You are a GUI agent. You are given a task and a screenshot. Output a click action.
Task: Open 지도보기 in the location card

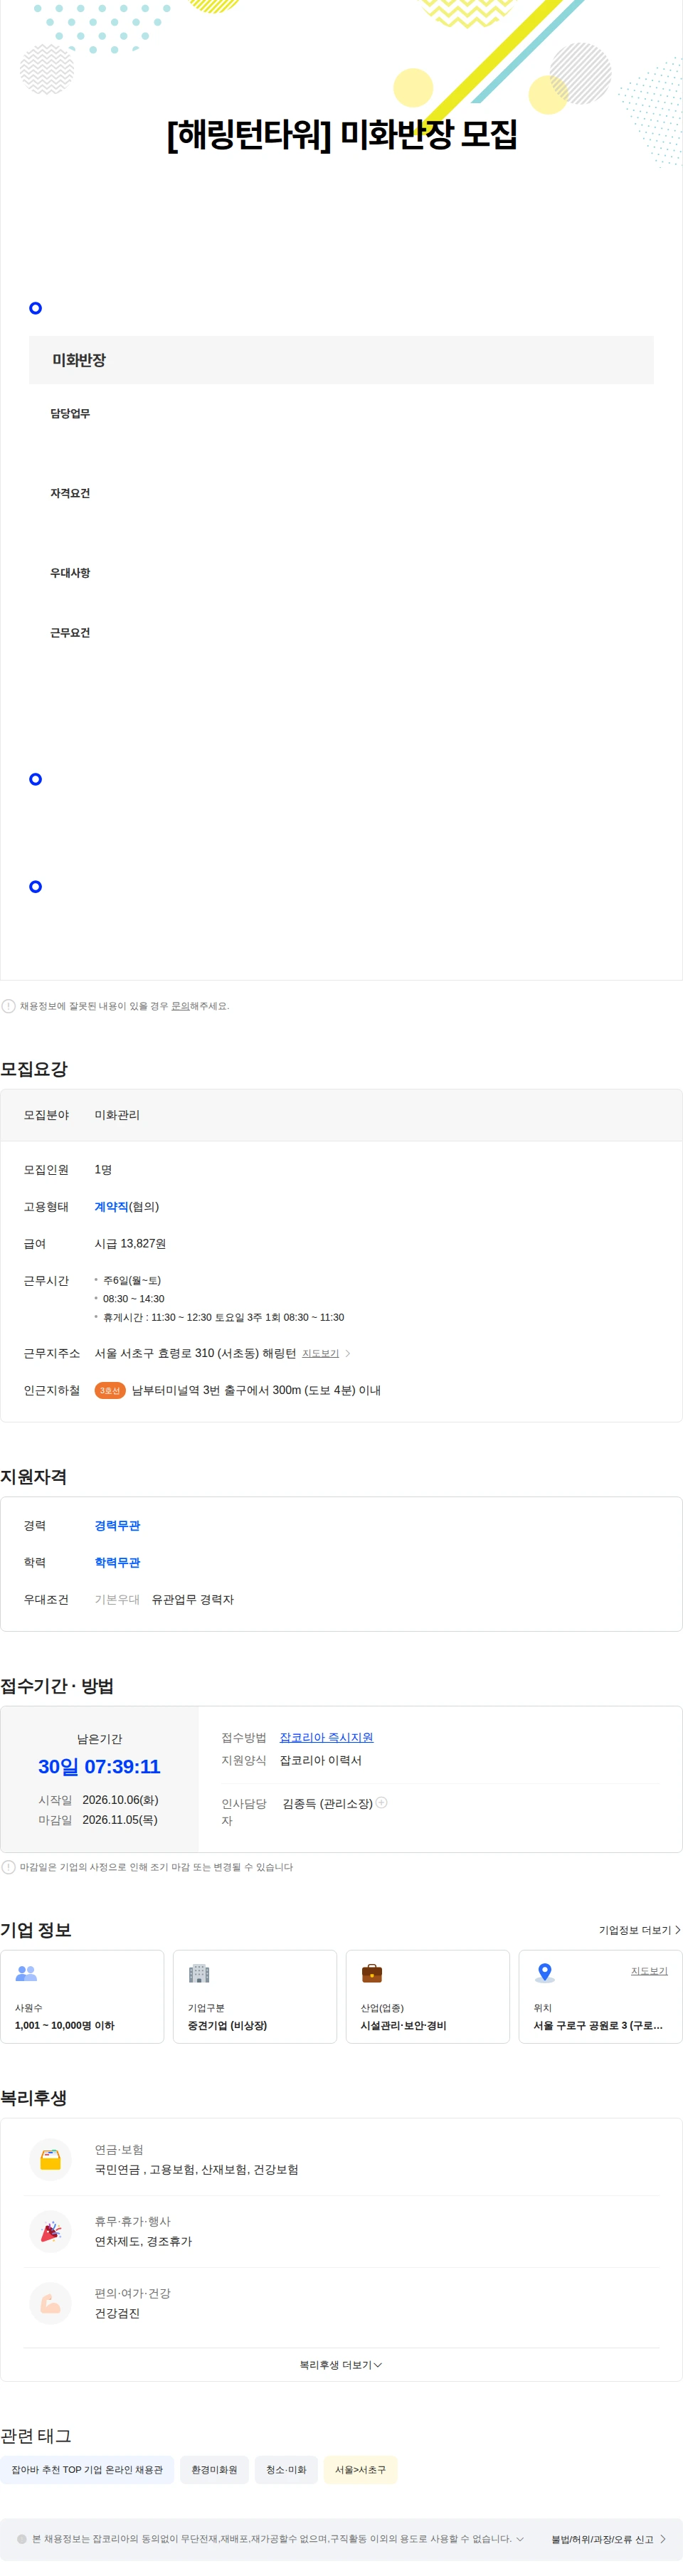[x=649, y=1971]
